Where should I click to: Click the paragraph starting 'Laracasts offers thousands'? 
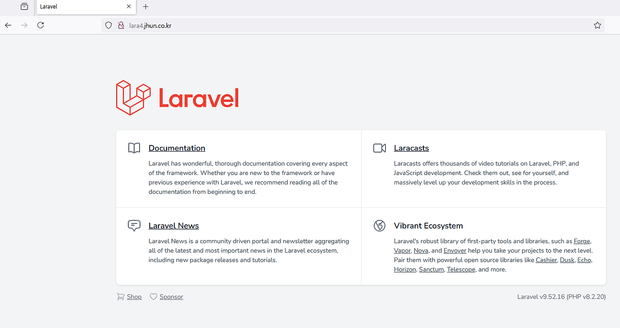[486, 173]
